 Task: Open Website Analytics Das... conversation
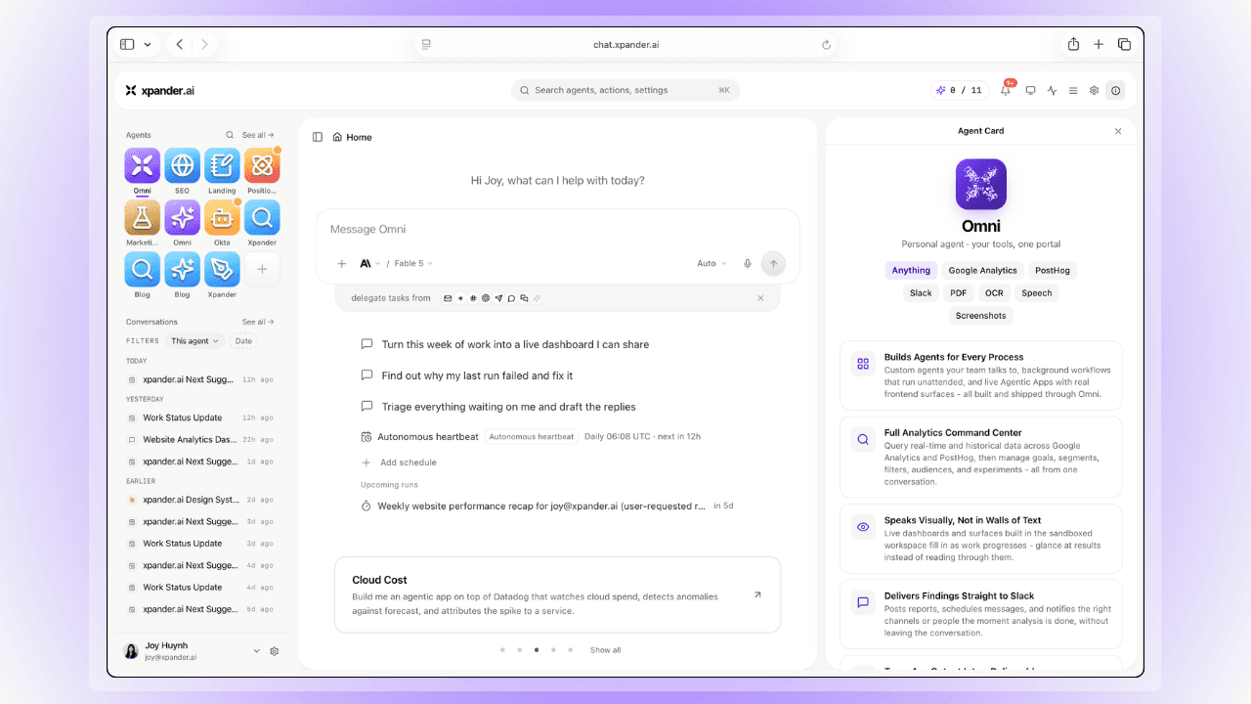pos(200,439)
